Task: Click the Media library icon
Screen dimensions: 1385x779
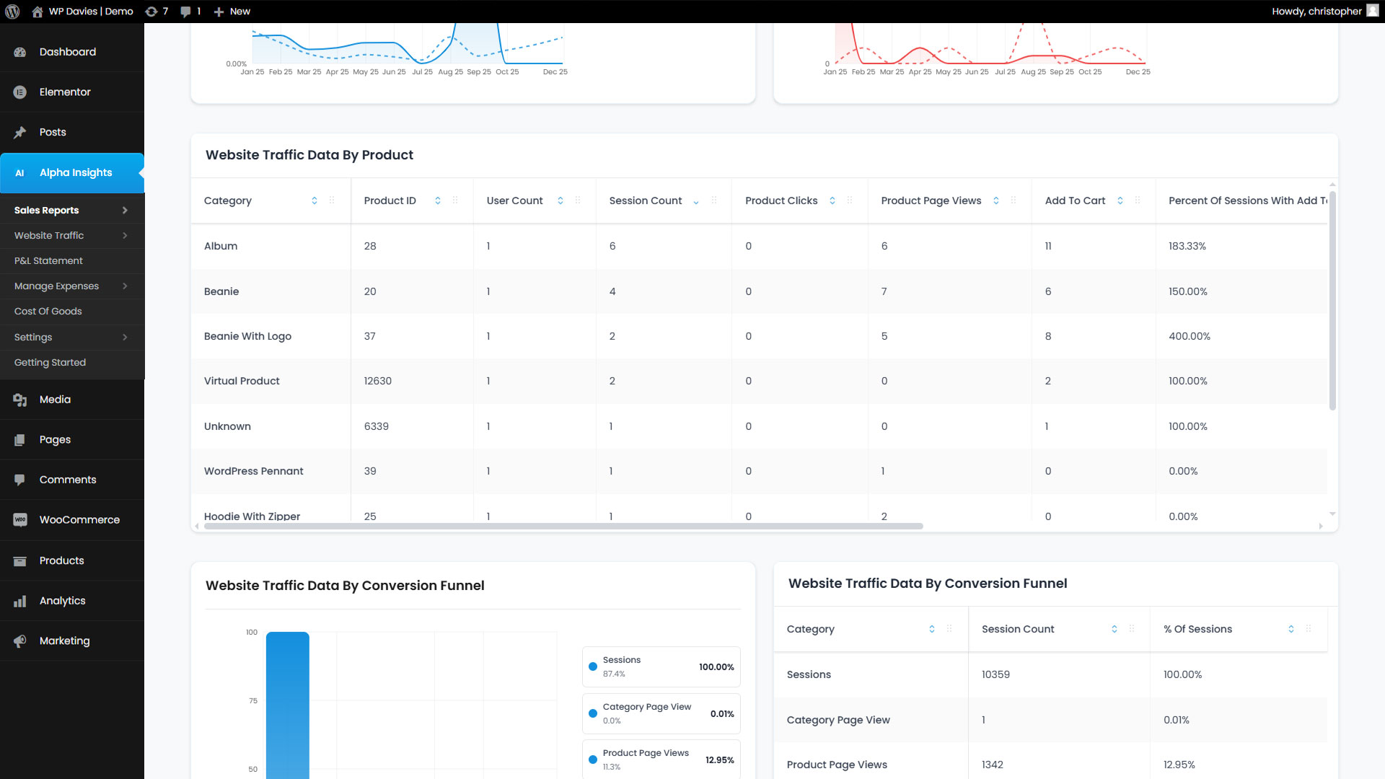Action: [x=20, y=400]
